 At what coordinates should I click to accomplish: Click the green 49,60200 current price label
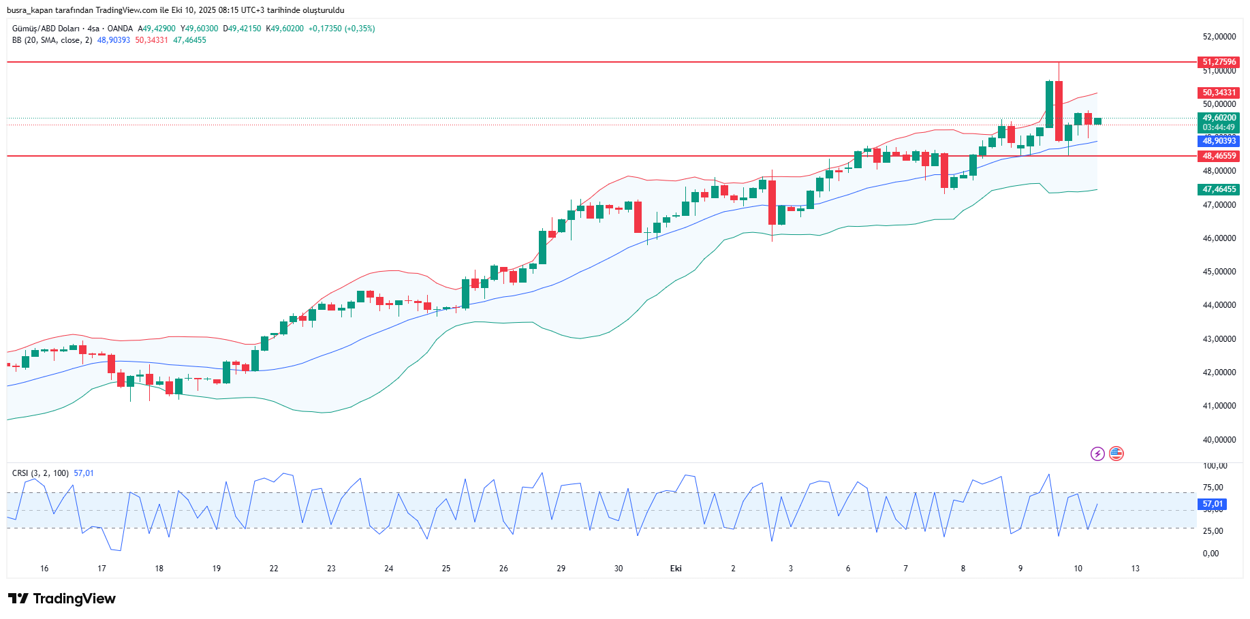pyautogui.click(x=1219, y=118)
